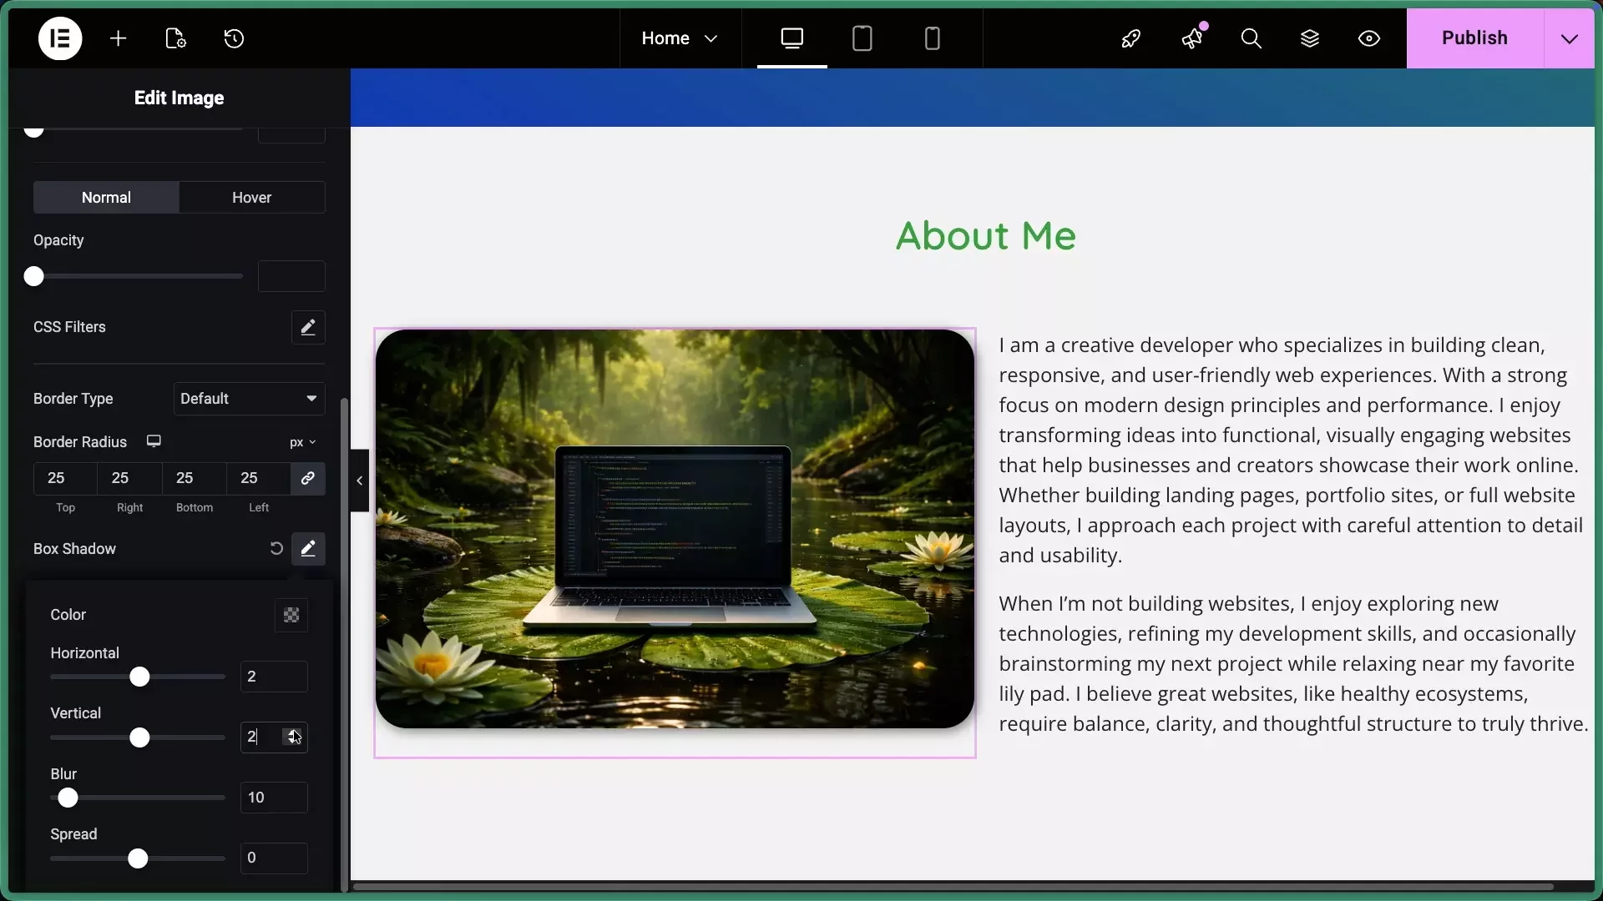Viewport: 1603px width, 901px height.
Task: Open Home page selector dropdown
Action: (680, 38)
